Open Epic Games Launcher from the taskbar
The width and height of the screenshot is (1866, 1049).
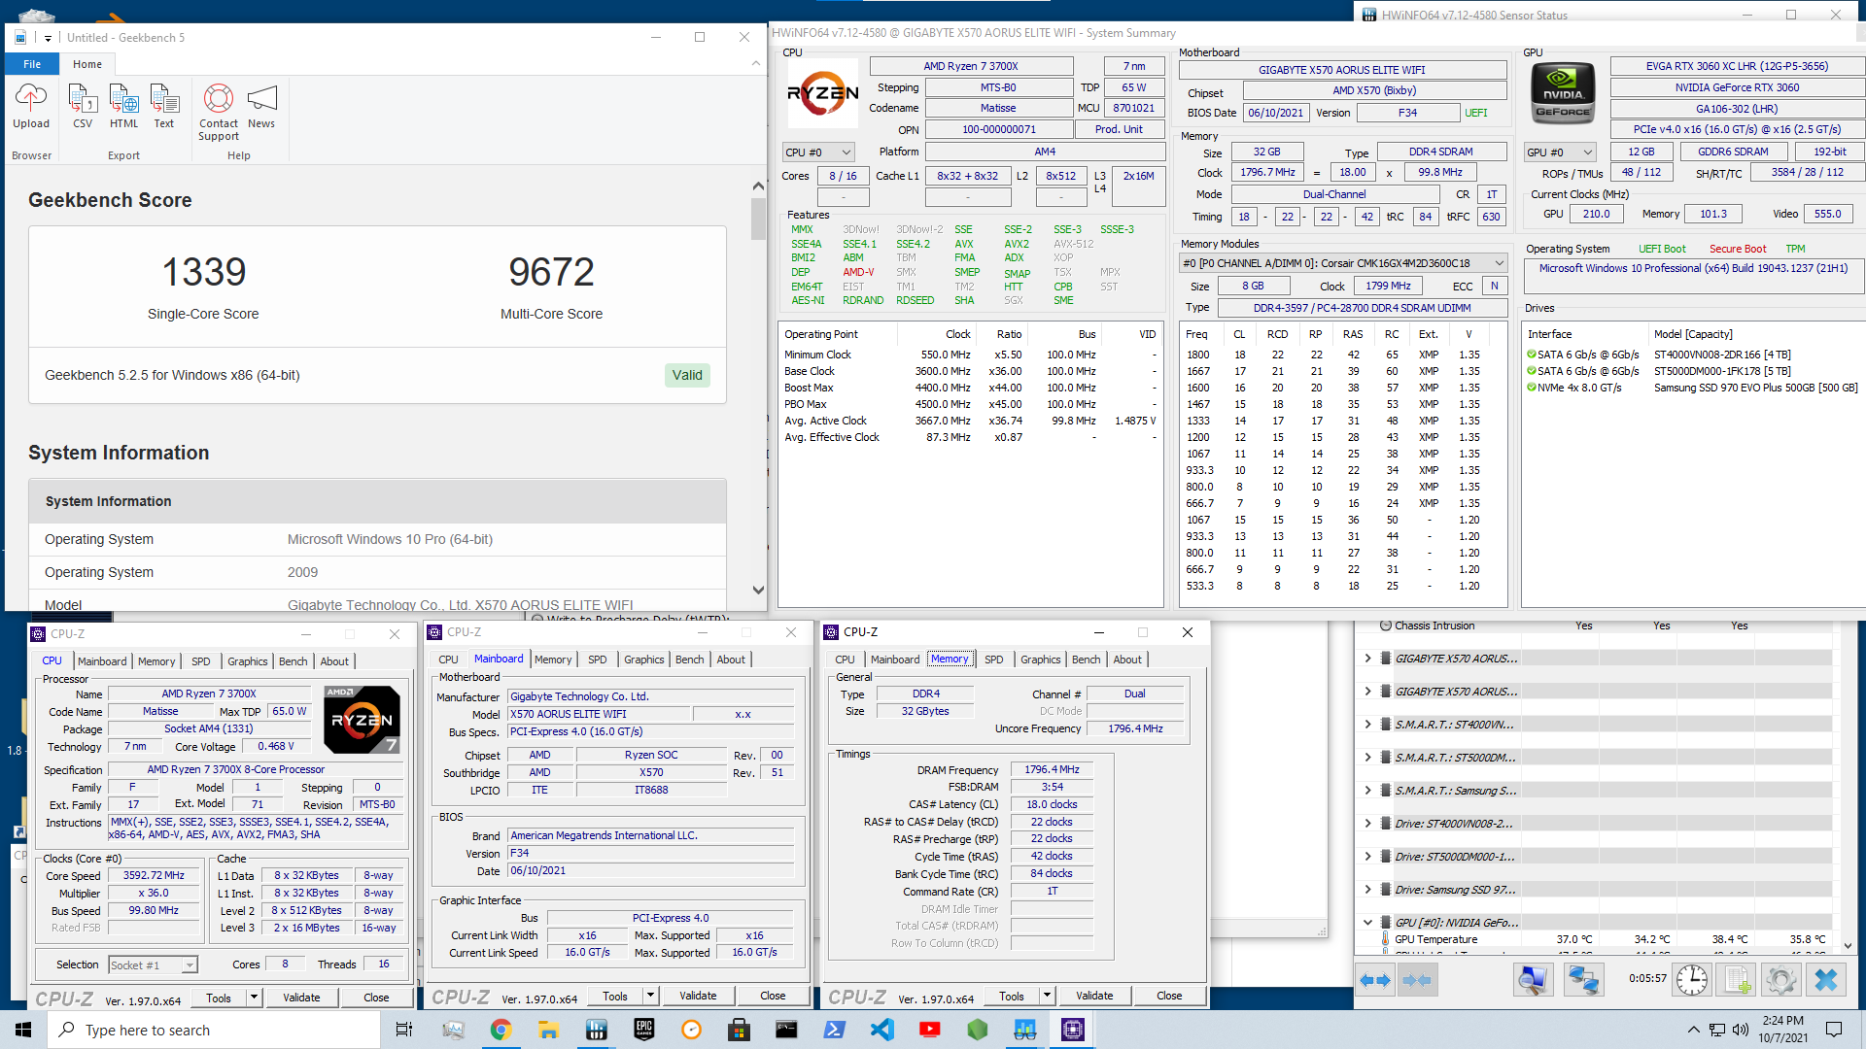(x=643, y=1030)
